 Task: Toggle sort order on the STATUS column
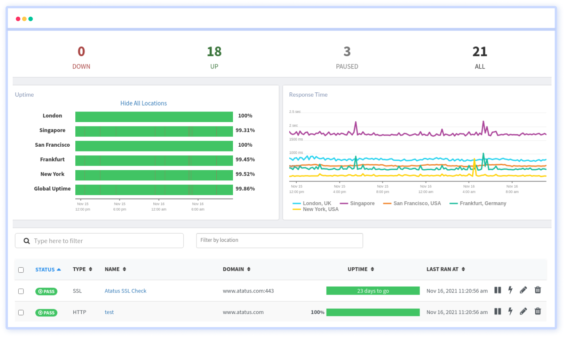(x=45, y=269)
